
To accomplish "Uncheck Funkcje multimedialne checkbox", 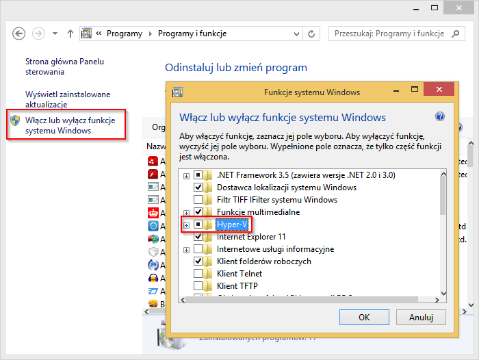I will (x=198, y=211).
